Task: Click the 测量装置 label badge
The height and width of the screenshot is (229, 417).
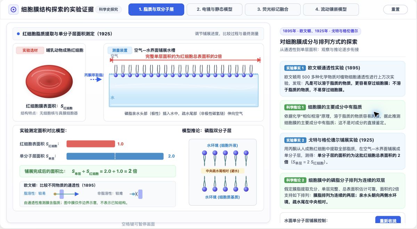Action: (x=120, y=50)
